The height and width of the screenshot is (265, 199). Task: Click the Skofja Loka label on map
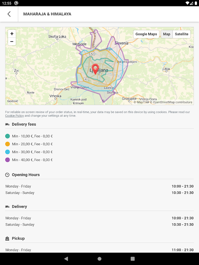click(x=57, y=36)
